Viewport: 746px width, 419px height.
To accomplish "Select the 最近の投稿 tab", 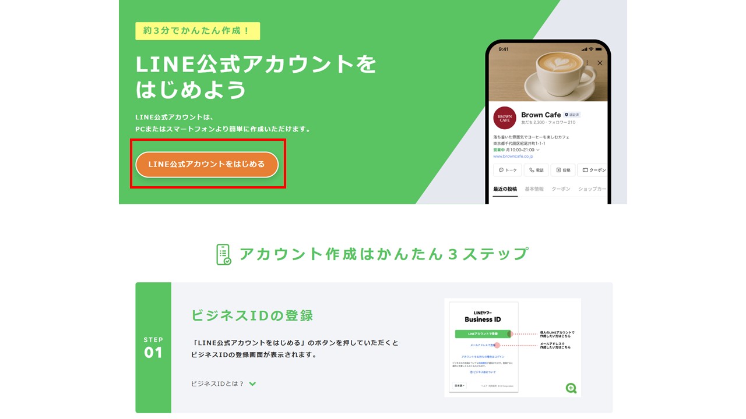I will pos(505,189).
